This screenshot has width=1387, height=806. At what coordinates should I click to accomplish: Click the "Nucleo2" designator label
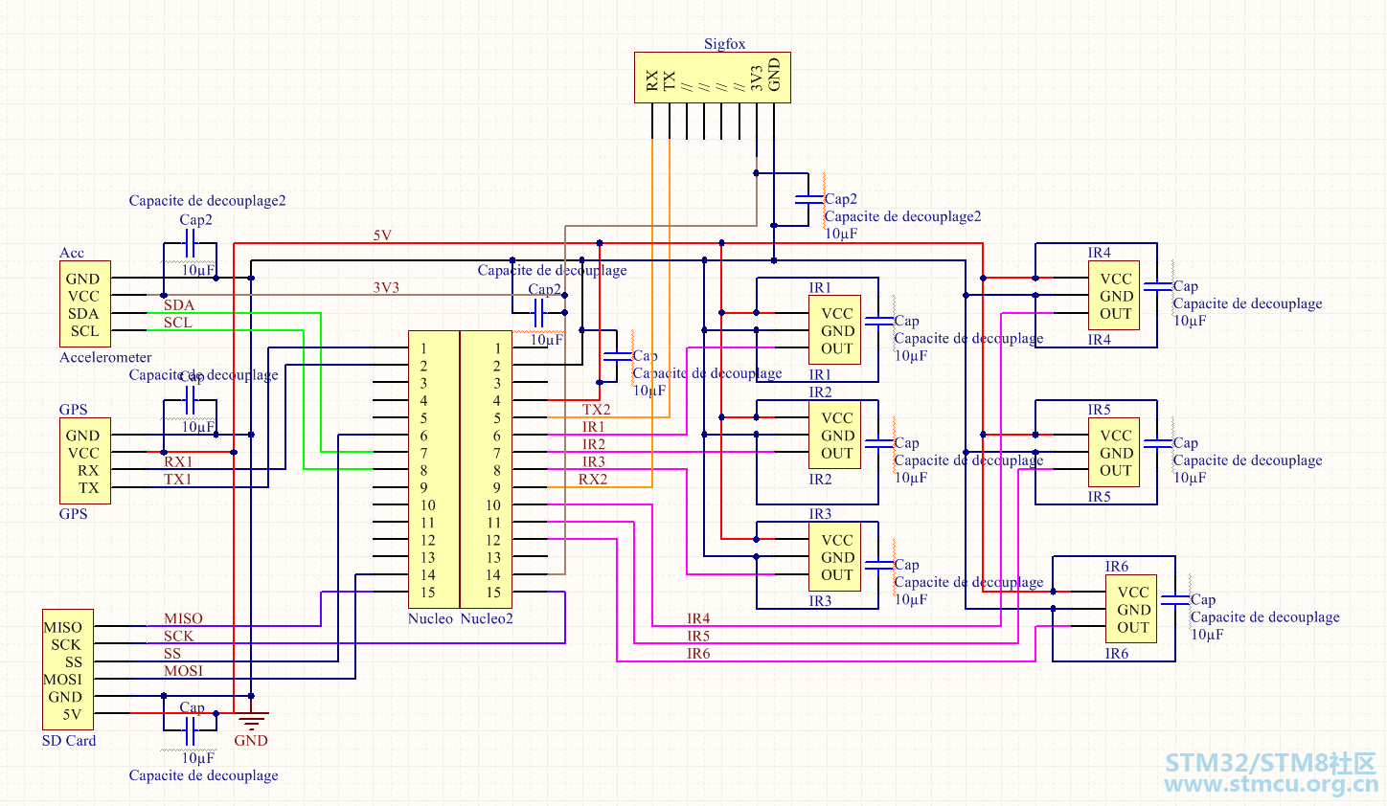point(487,619)
